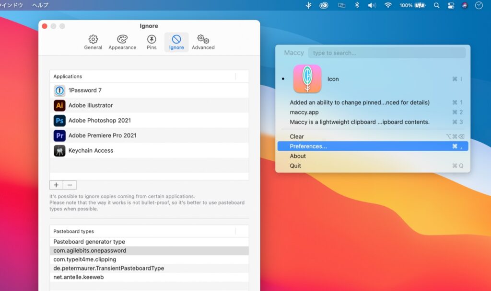Stay on the Ignore preferences tab
Image resolution: width=491 pixels, height=291 pixels.
click(176, 42)
